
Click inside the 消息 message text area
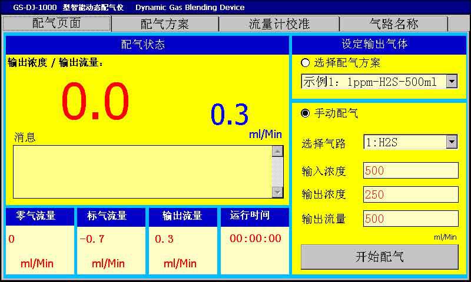pyautogui.click(x=142, y=172)
